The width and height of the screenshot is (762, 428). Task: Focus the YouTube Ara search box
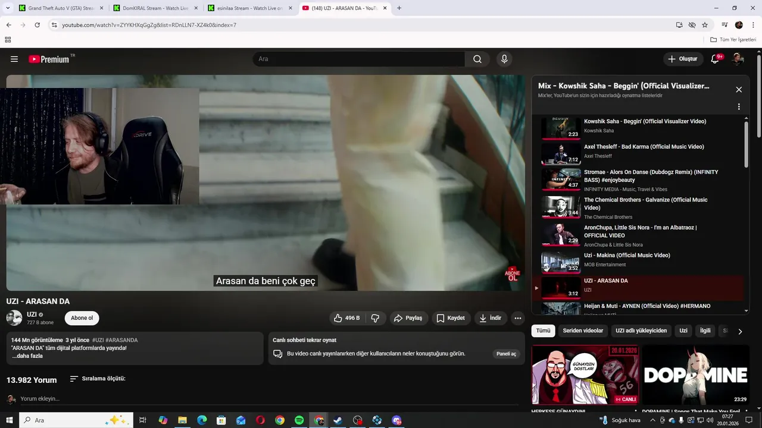358,59
